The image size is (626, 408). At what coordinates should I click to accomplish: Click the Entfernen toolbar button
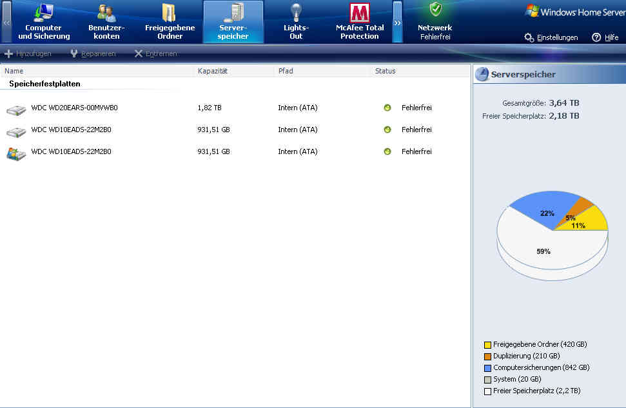click(156, 53)
